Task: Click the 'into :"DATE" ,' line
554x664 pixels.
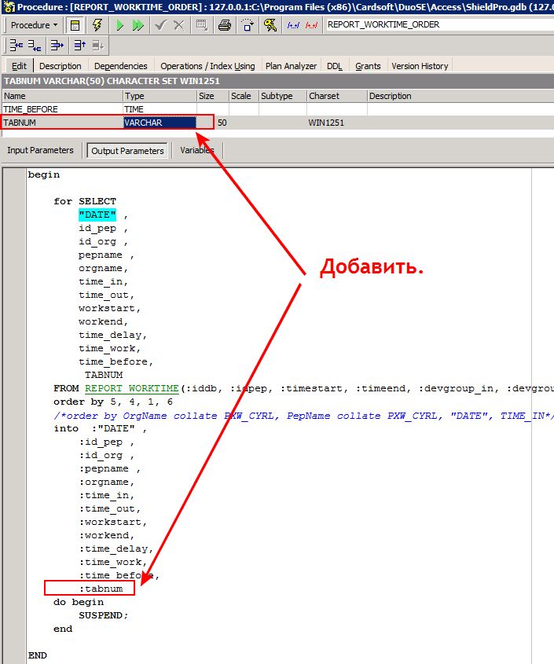Action: click(x=100, y=428)
